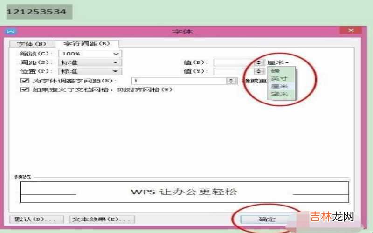The height and width of the screenshot is (233, 373).
Task: Click the WPS icon in the title bar
Action: [11, 31]
